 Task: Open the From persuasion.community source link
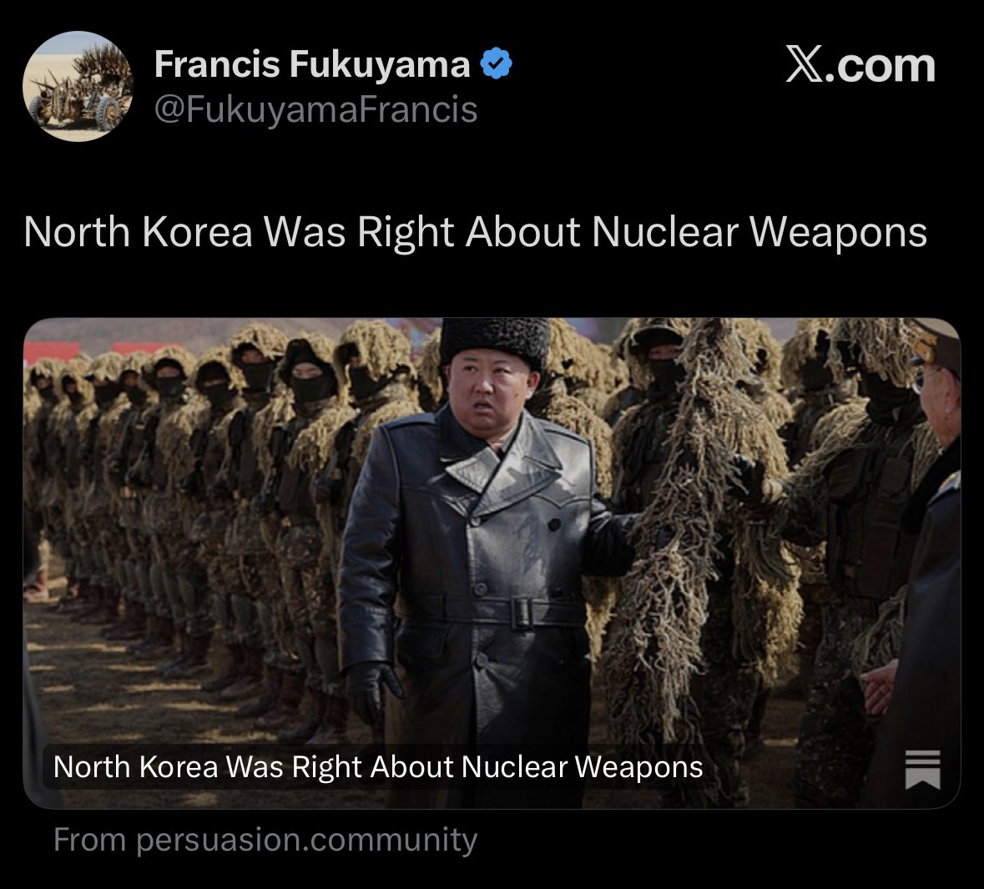pos(265,840)
